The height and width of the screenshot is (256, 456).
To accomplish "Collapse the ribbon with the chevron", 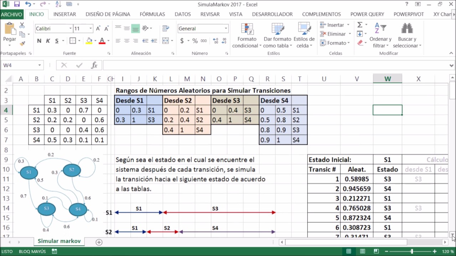I will 452,53.
